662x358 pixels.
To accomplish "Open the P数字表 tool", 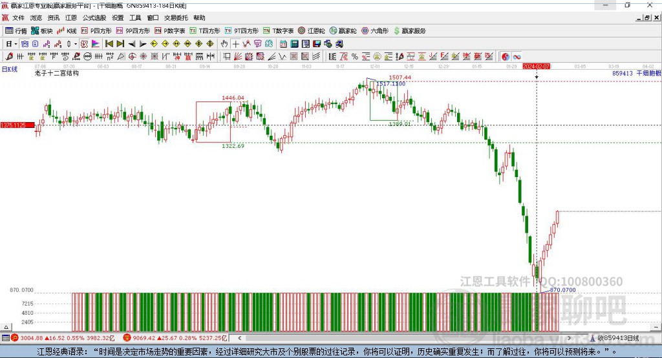I will (x=170, y=31).
